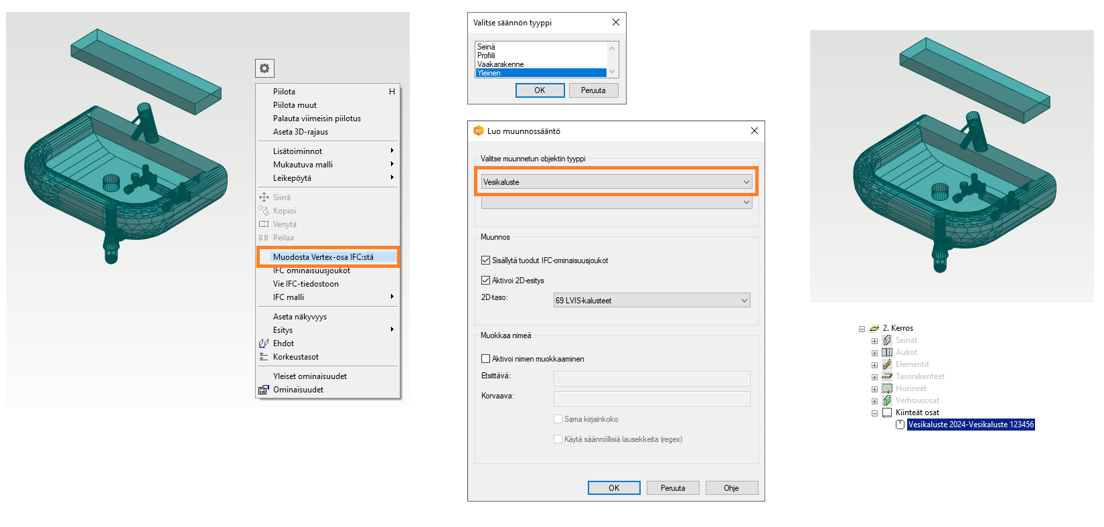Enable Aktivoi nimen muokkaaminen checkbox
Image resolution: width=1104 pixels, height=527 pixels.
click(x=486, y=359)
